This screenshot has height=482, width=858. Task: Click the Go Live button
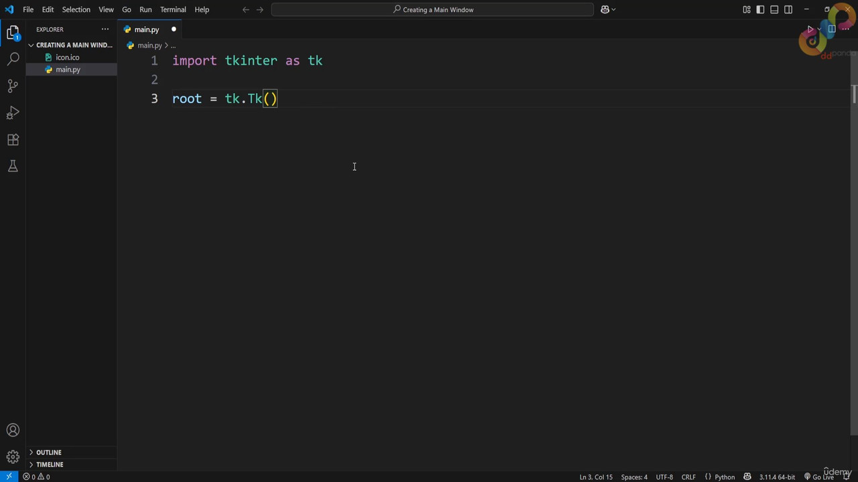pyautogui.click(x=818, y=477)
